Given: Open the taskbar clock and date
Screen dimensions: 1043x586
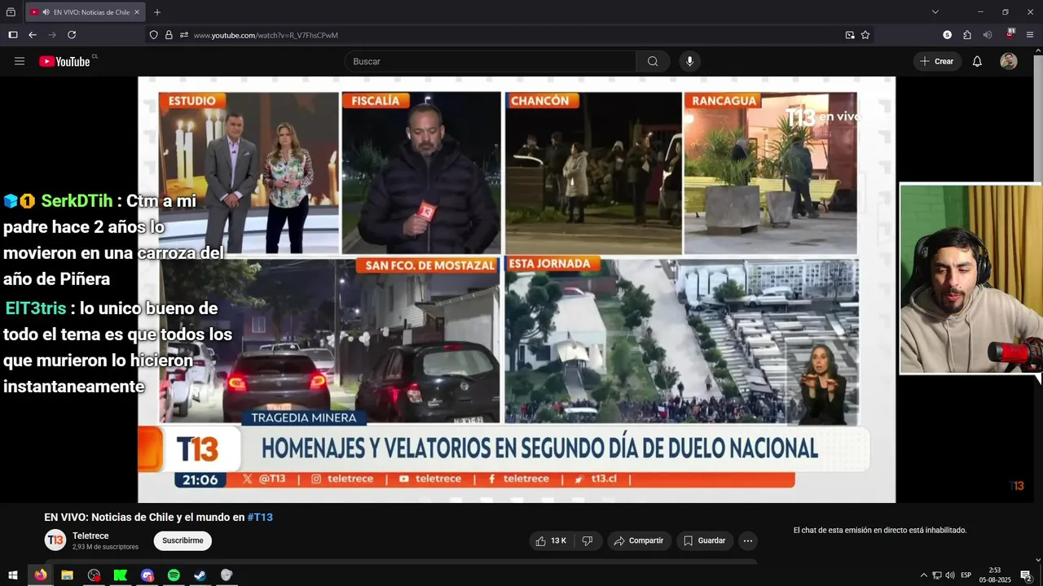Looking at the screenshot, I should (995, 575).
